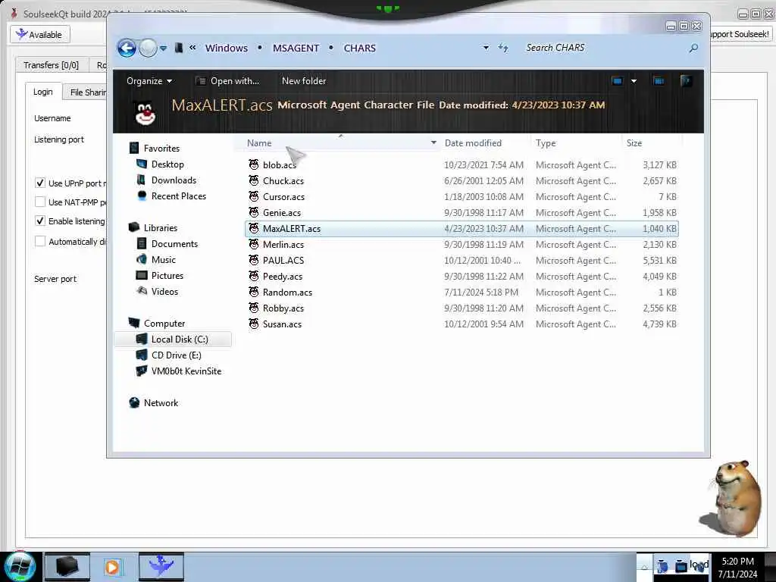776x582 pixels.
Task: Open the Name column filter dropdown
Action: [433, 143]
